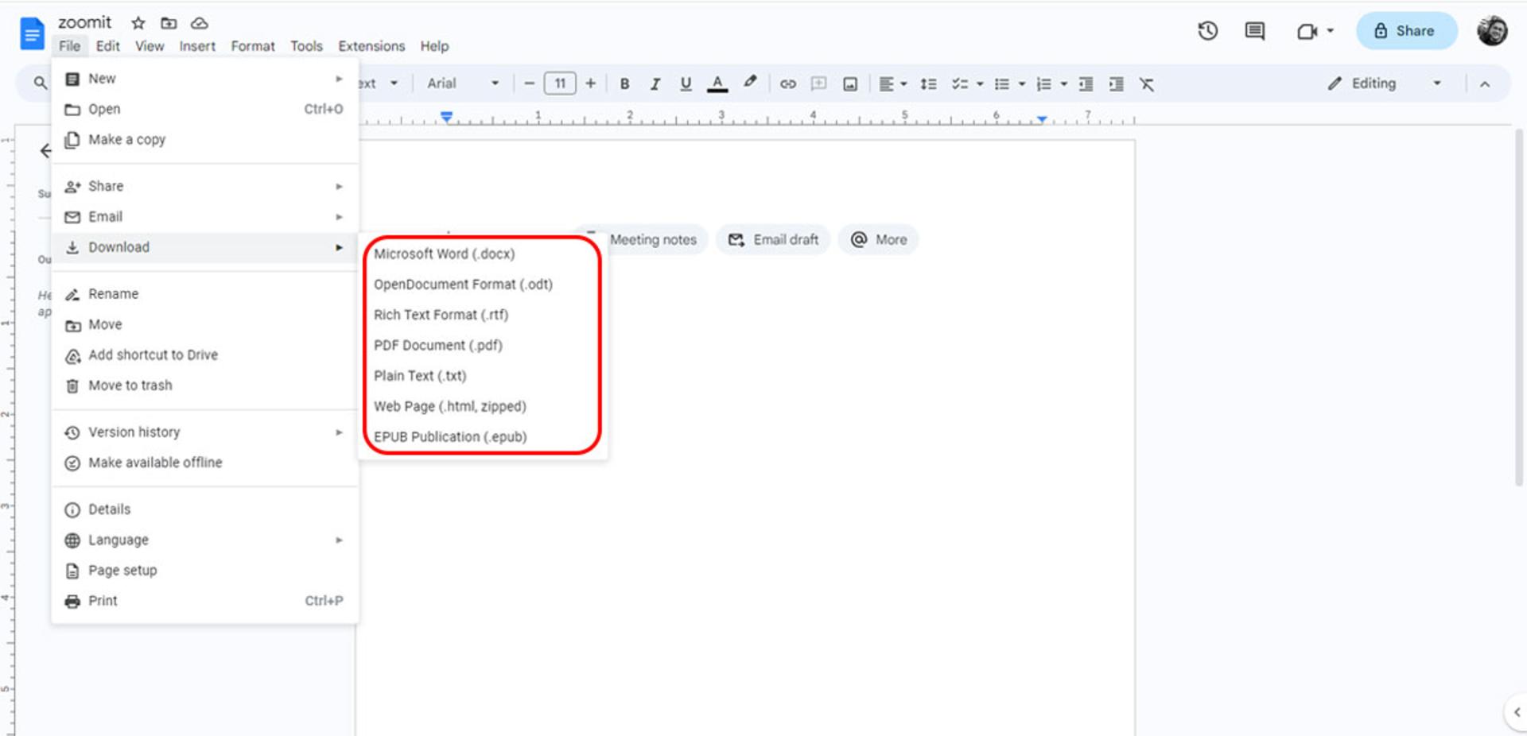Image resolution: width=1527 pixels, height=736 pixels.
Task: Toggle italic text formatting
Action: point(655,83)
